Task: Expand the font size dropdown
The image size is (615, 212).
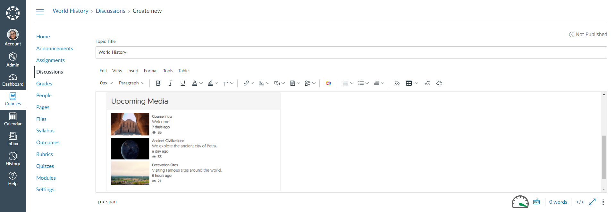Action: point(106,83)
